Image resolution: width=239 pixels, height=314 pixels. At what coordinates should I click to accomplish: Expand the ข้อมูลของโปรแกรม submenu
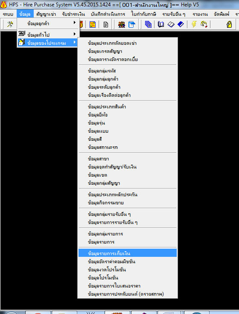click(x=47, y=43)
